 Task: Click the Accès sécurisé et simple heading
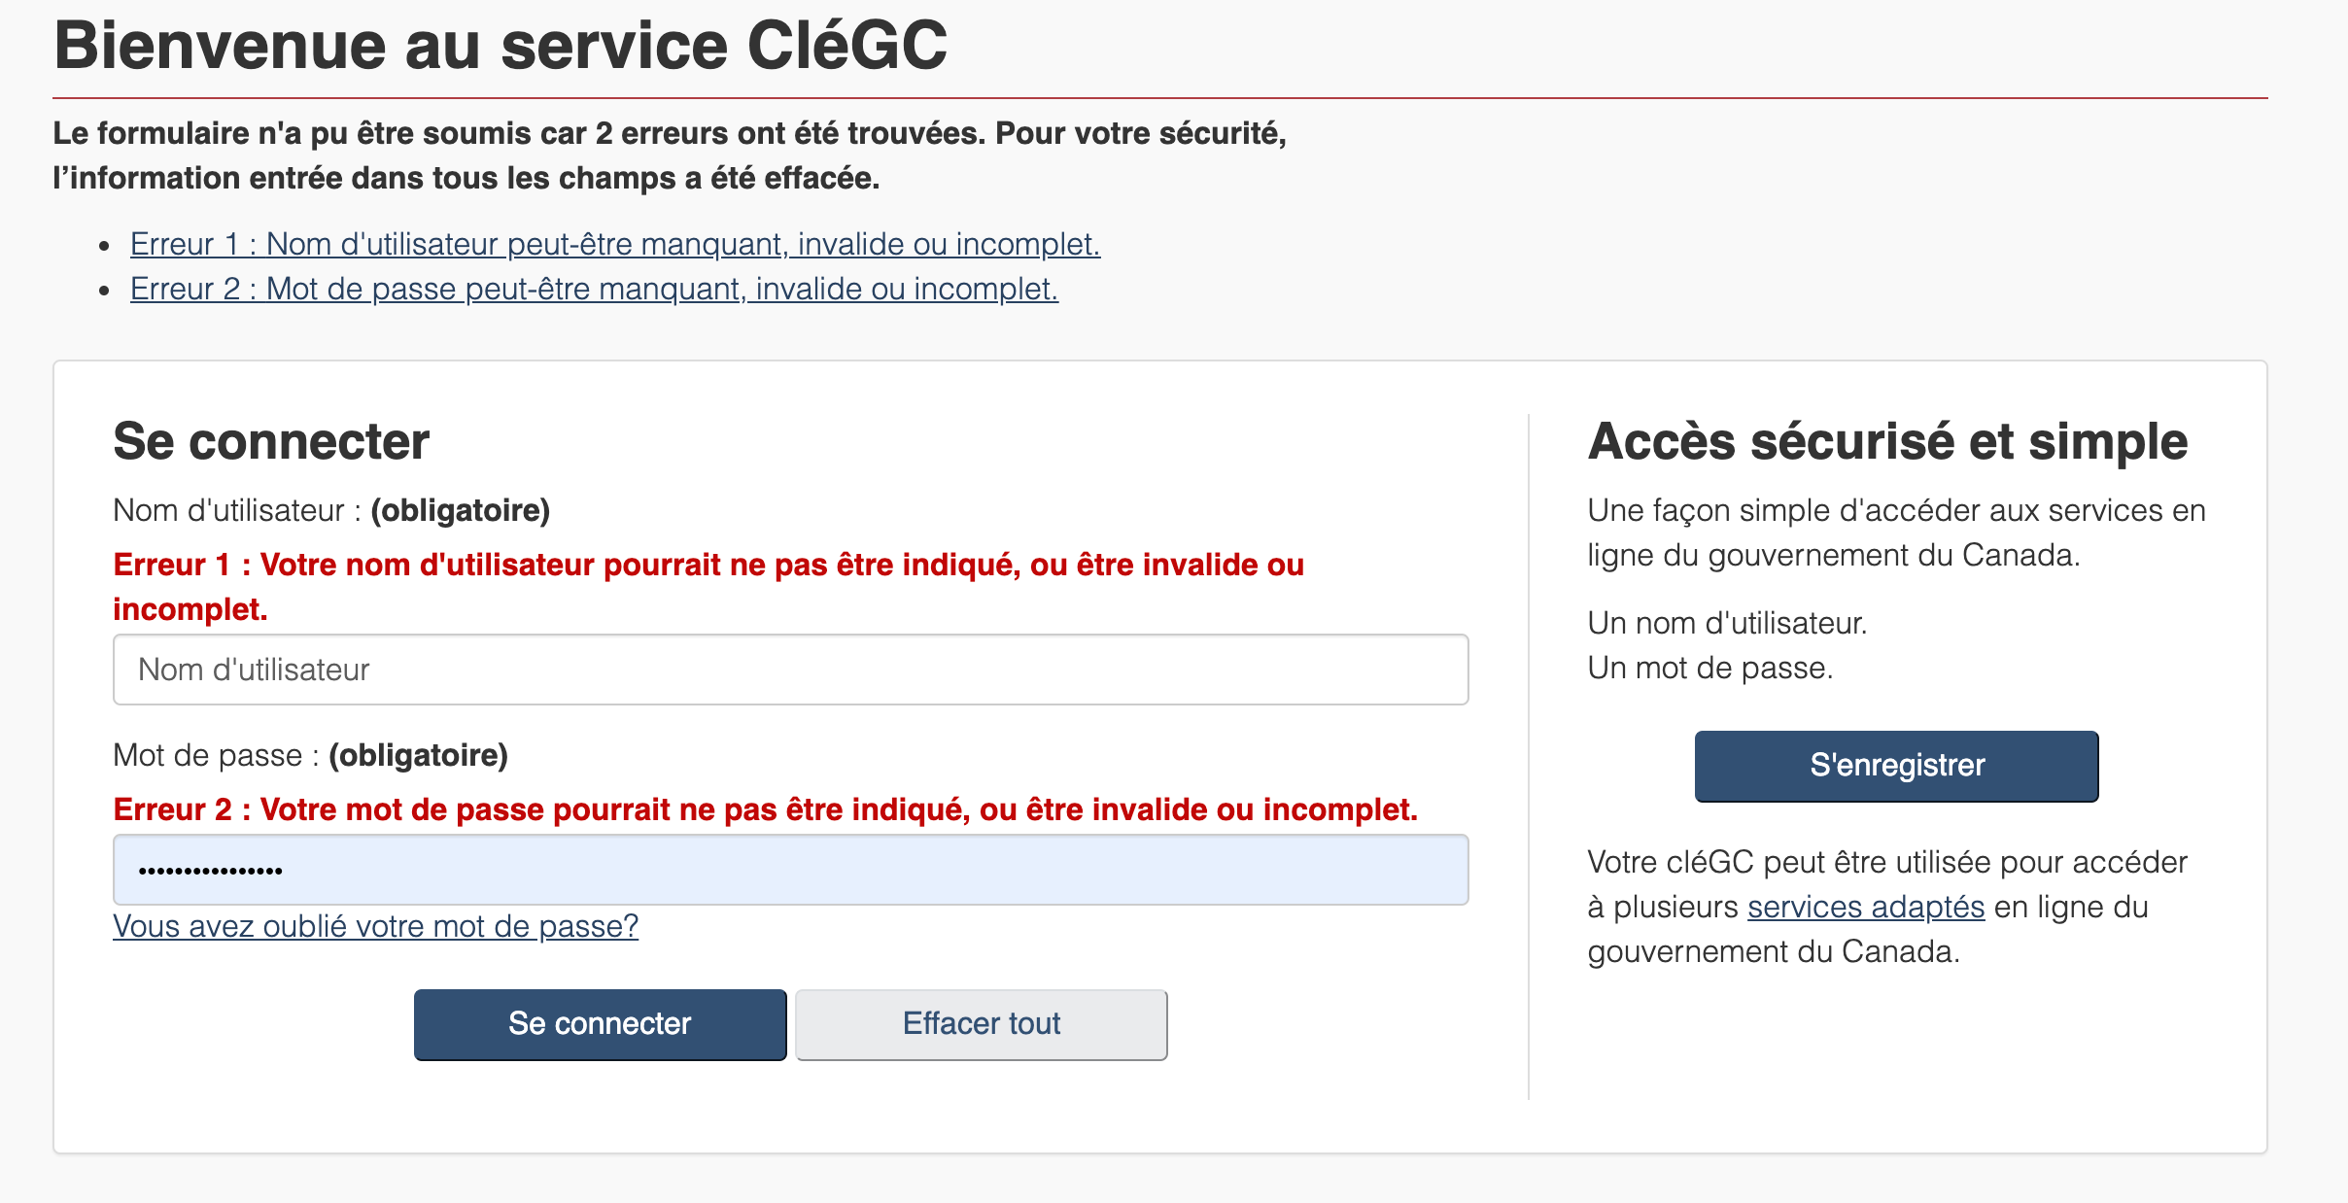tap(1886, 442)
